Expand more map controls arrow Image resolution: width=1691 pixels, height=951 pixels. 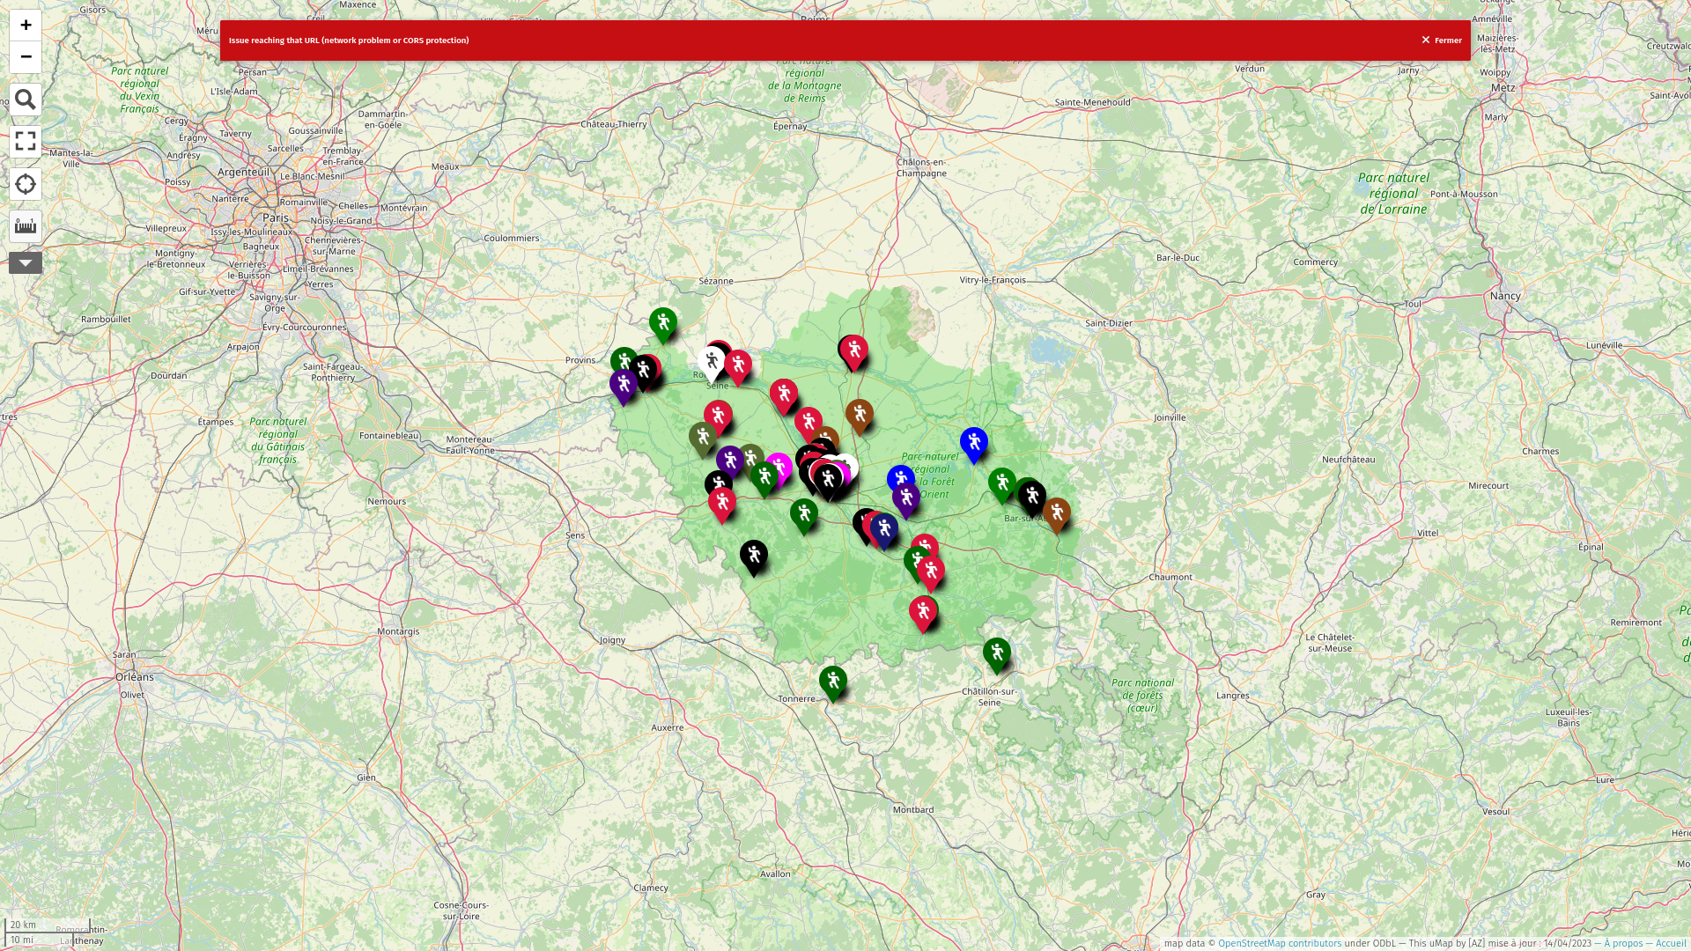click(26, 263)
